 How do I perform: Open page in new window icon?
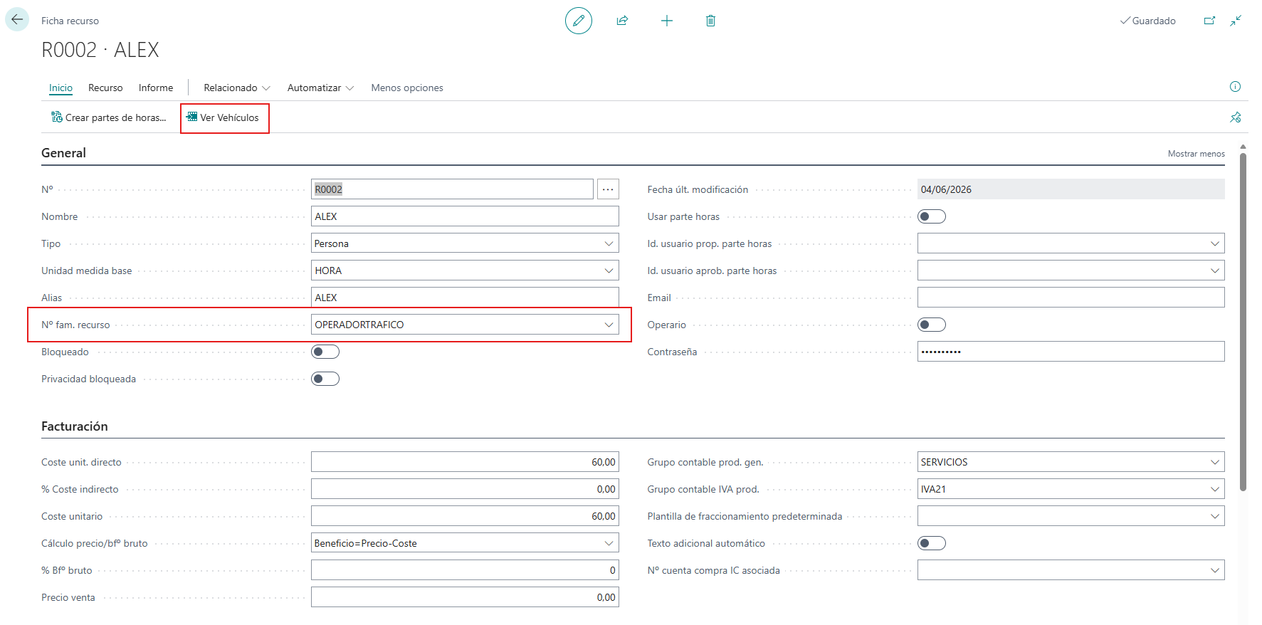click(1209, 21)
